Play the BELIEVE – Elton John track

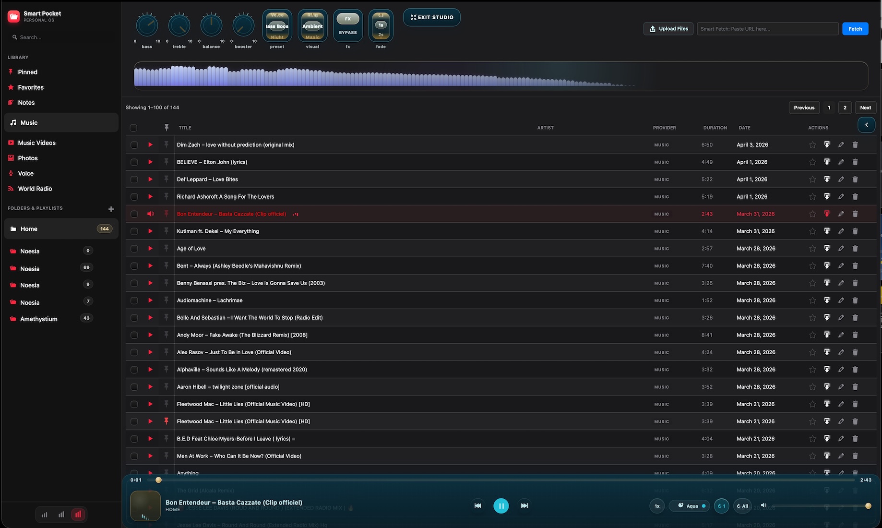click(150, 162)
